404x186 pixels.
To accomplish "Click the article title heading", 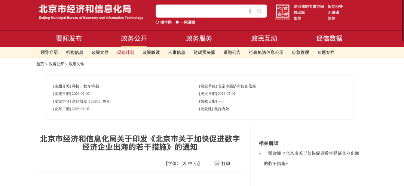I will point(140,143).
